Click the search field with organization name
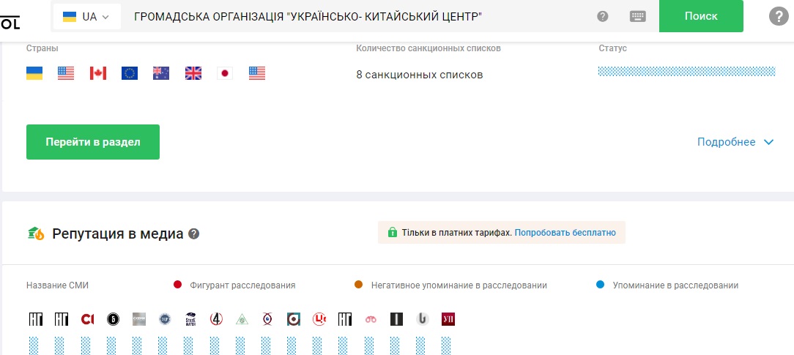 [352, 16]
